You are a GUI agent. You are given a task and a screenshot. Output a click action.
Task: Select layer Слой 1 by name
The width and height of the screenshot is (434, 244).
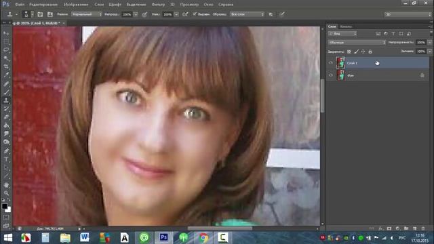pyautogui.click(x=352, y=63)
